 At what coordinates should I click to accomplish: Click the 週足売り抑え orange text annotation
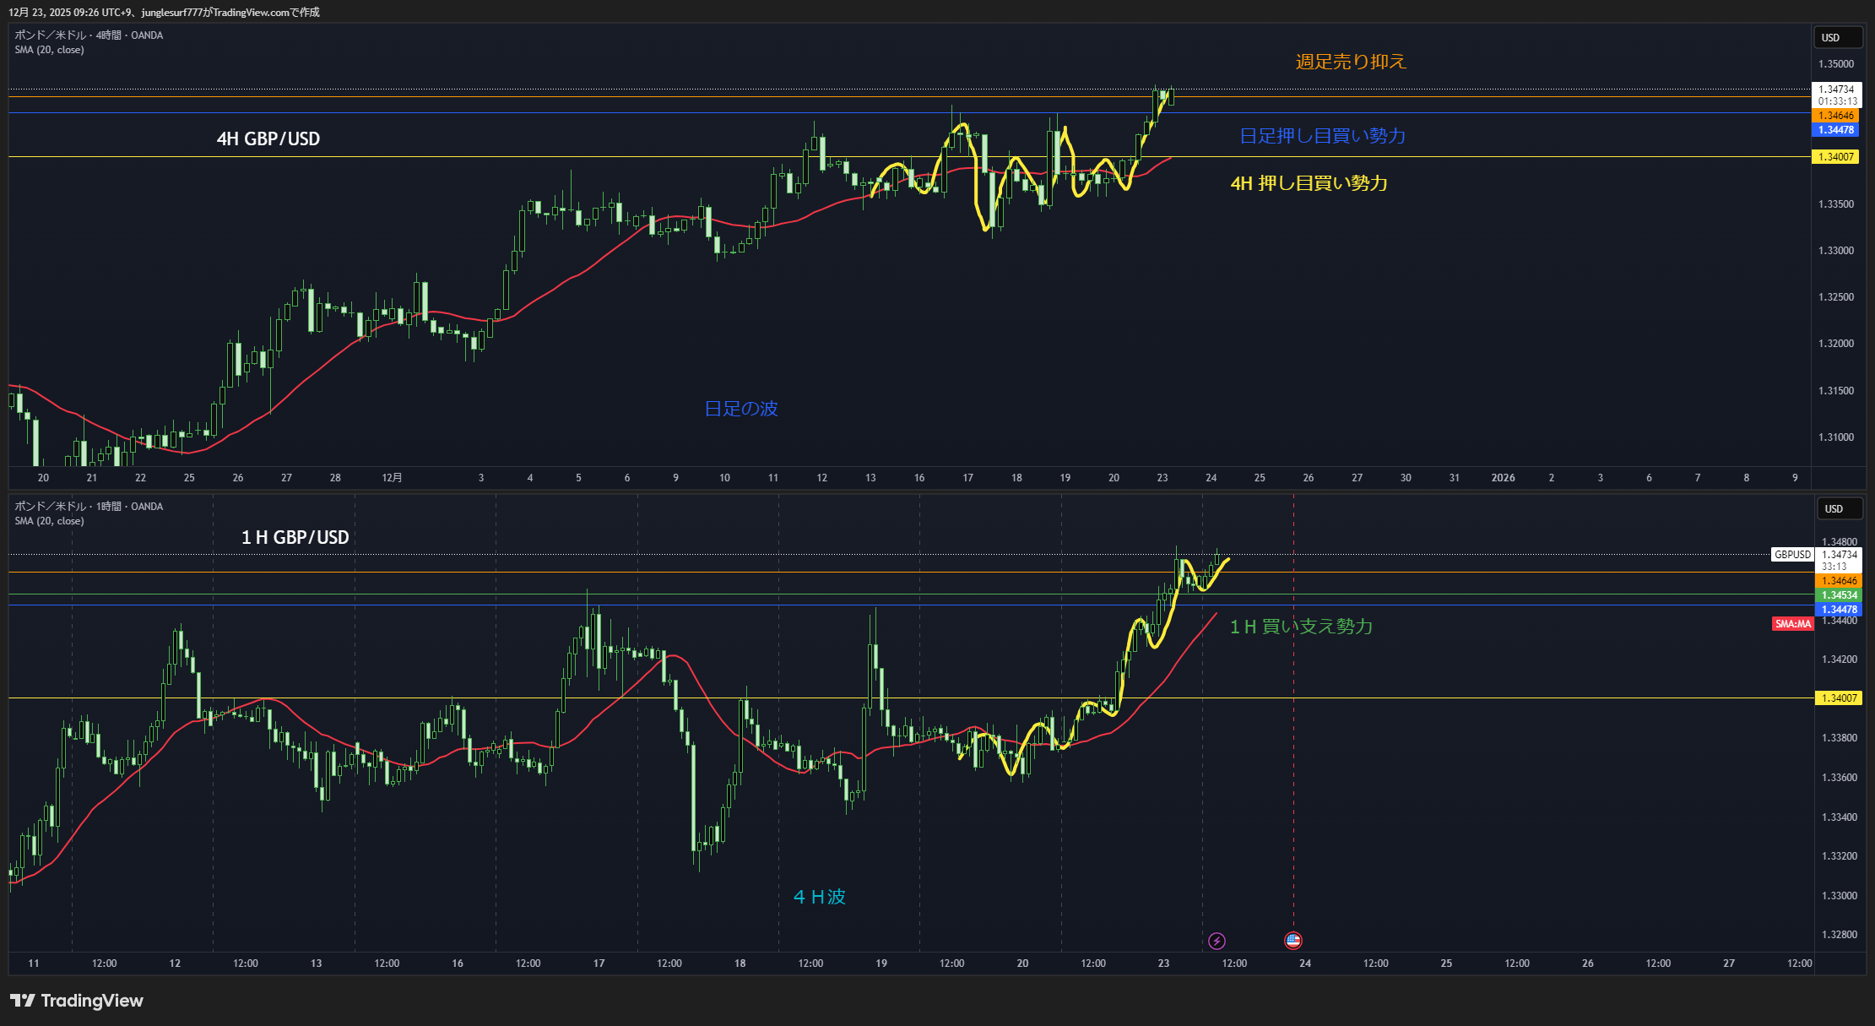point(1351,62)
